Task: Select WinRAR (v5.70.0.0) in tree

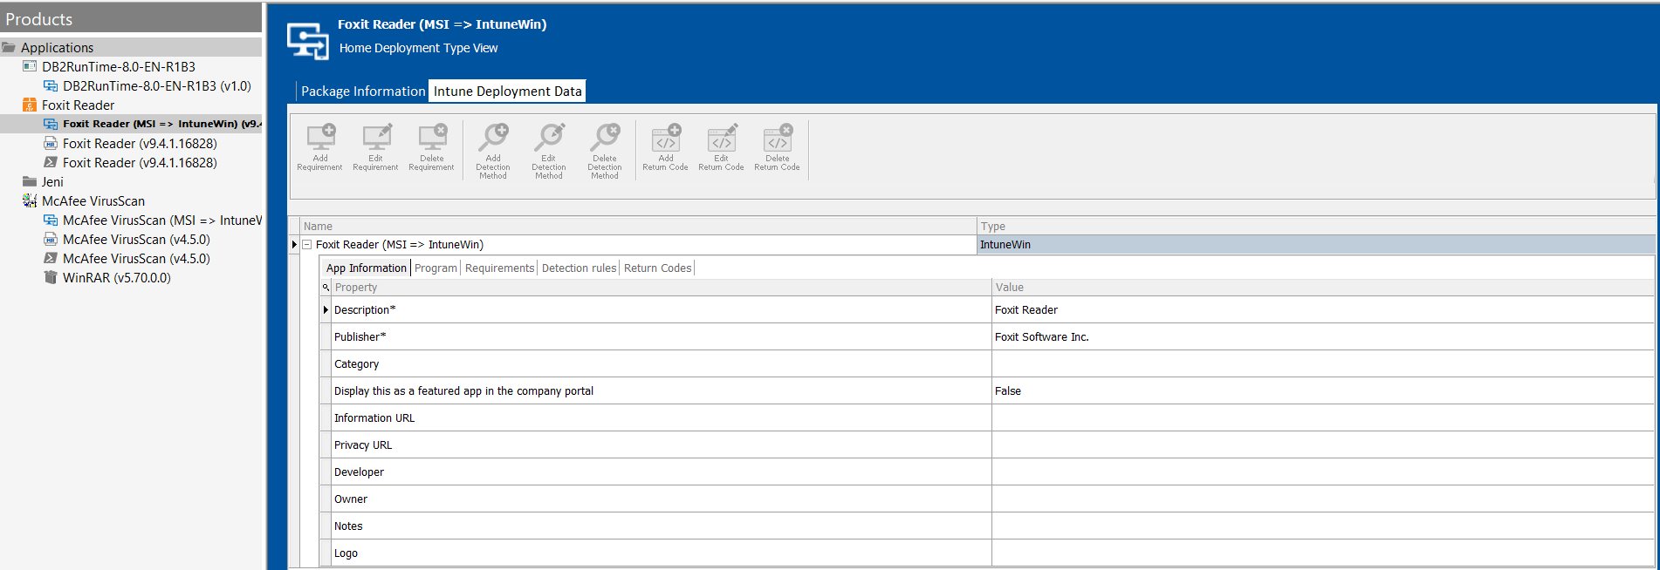Action: pyautogui.click(x=116, y=278)
